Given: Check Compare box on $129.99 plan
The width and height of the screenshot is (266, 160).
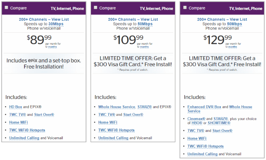Looking at the screenshot, I should [x=185, y=7].
